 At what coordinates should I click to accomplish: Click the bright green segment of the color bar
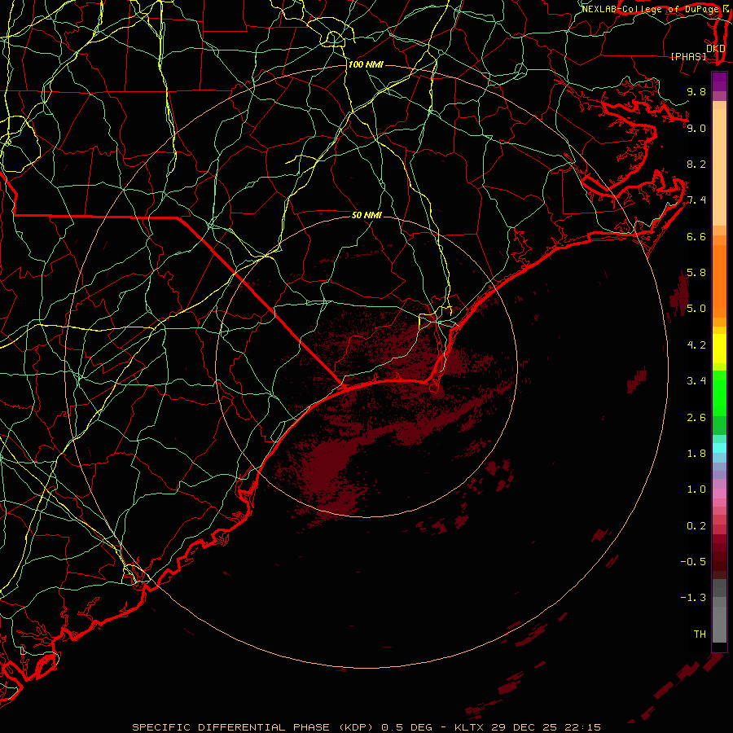(719, 393)
